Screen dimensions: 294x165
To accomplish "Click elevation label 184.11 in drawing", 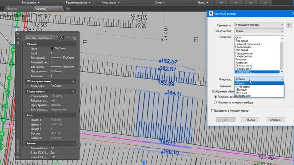I will coord(174,93).
